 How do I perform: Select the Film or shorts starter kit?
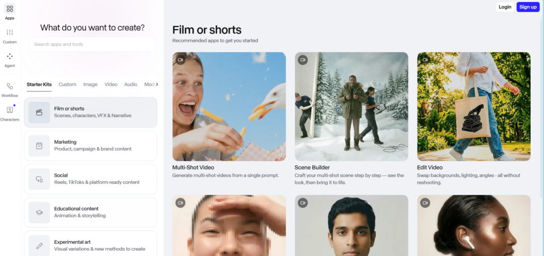(90, 113)
